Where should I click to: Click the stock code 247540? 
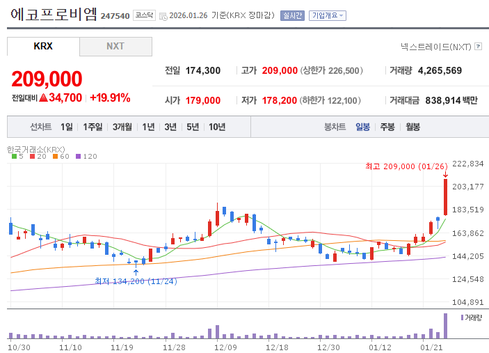tap(115, 16)
